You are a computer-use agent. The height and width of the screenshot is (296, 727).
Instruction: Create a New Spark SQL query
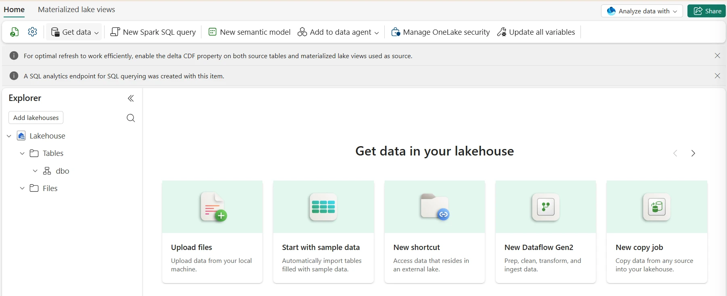[x=153, y=32]
